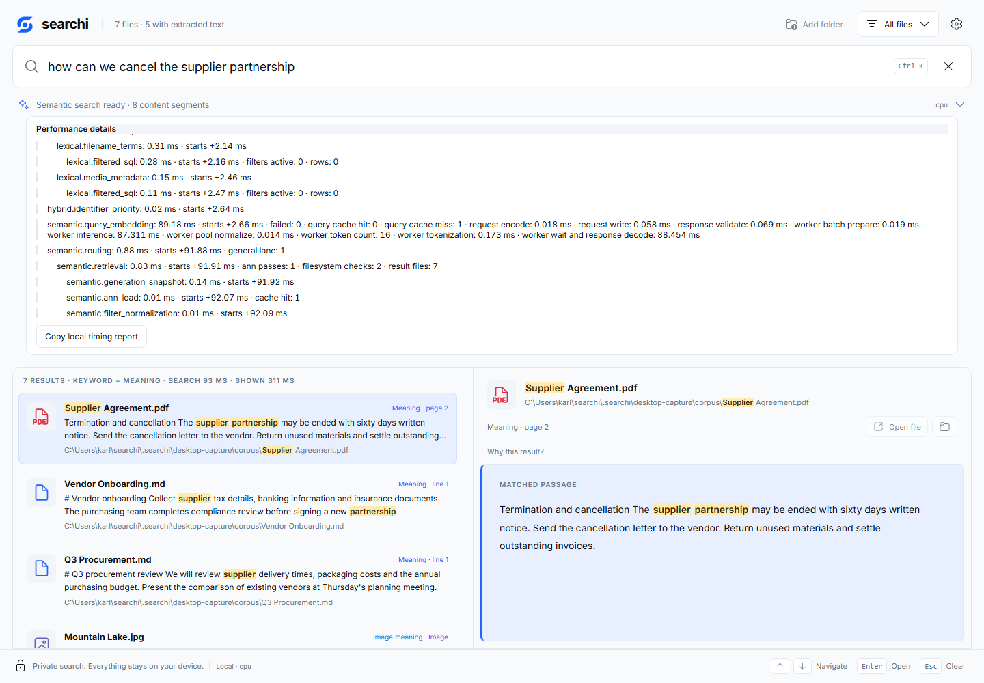Select the Vendor Onboarding.md result
The width and height of the screenshot is (984, 683).
pos(238,505)
